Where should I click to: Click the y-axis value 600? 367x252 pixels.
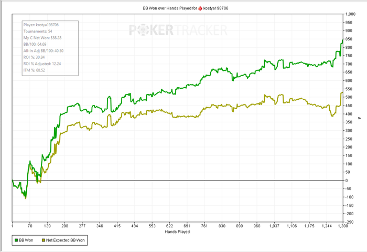349,81
